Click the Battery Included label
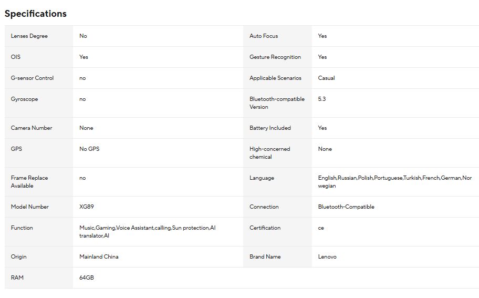This screenshot has width=479, height=298. [x=270, y=128]
